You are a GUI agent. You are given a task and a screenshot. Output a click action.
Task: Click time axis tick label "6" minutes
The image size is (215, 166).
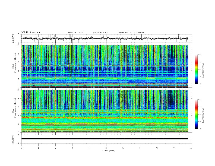pyautogui.click(x=123, y=148)
